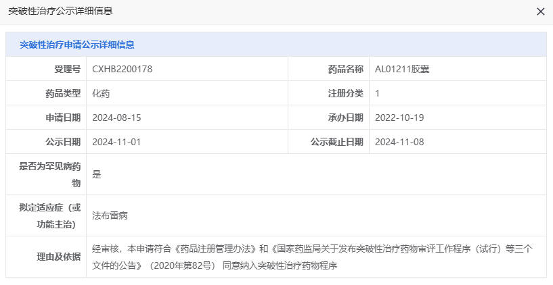The width and height of the screenshot is (553, 285).
Task: Select the publication date 2024-11-01
Action: 116,142
